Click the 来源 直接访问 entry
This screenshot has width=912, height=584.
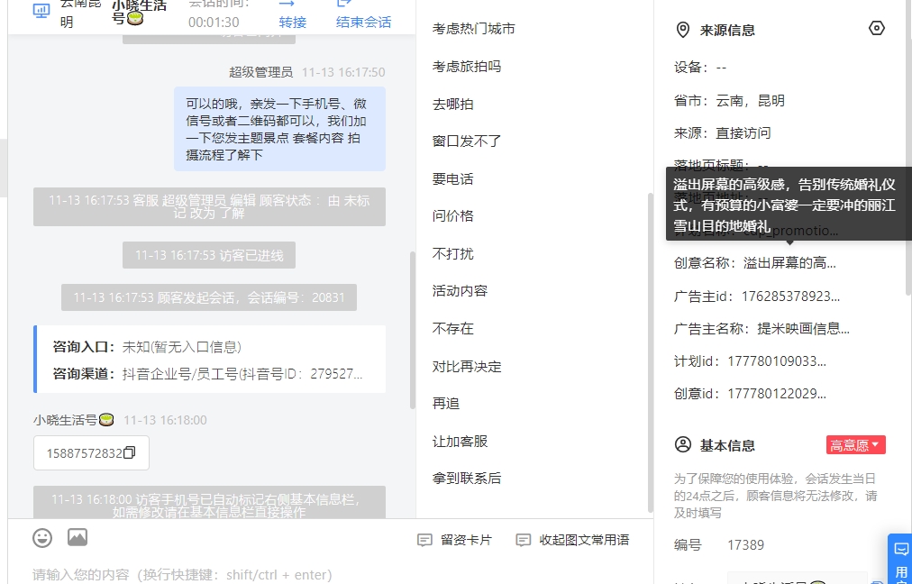click(x=723, y=133)
